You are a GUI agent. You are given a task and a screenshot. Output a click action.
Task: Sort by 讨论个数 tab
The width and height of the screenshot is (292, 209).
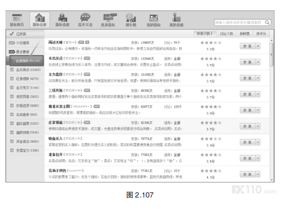pyautogui.click(x=226, y=33)
